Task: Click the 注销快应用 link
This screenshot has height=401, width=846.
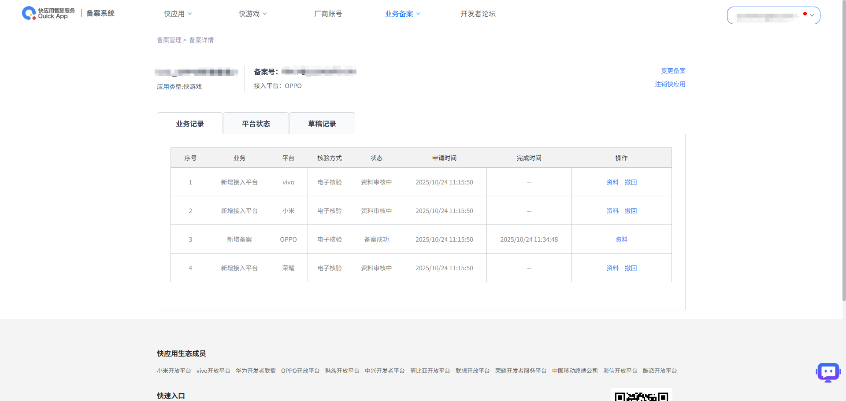Action: click(670, 84)
